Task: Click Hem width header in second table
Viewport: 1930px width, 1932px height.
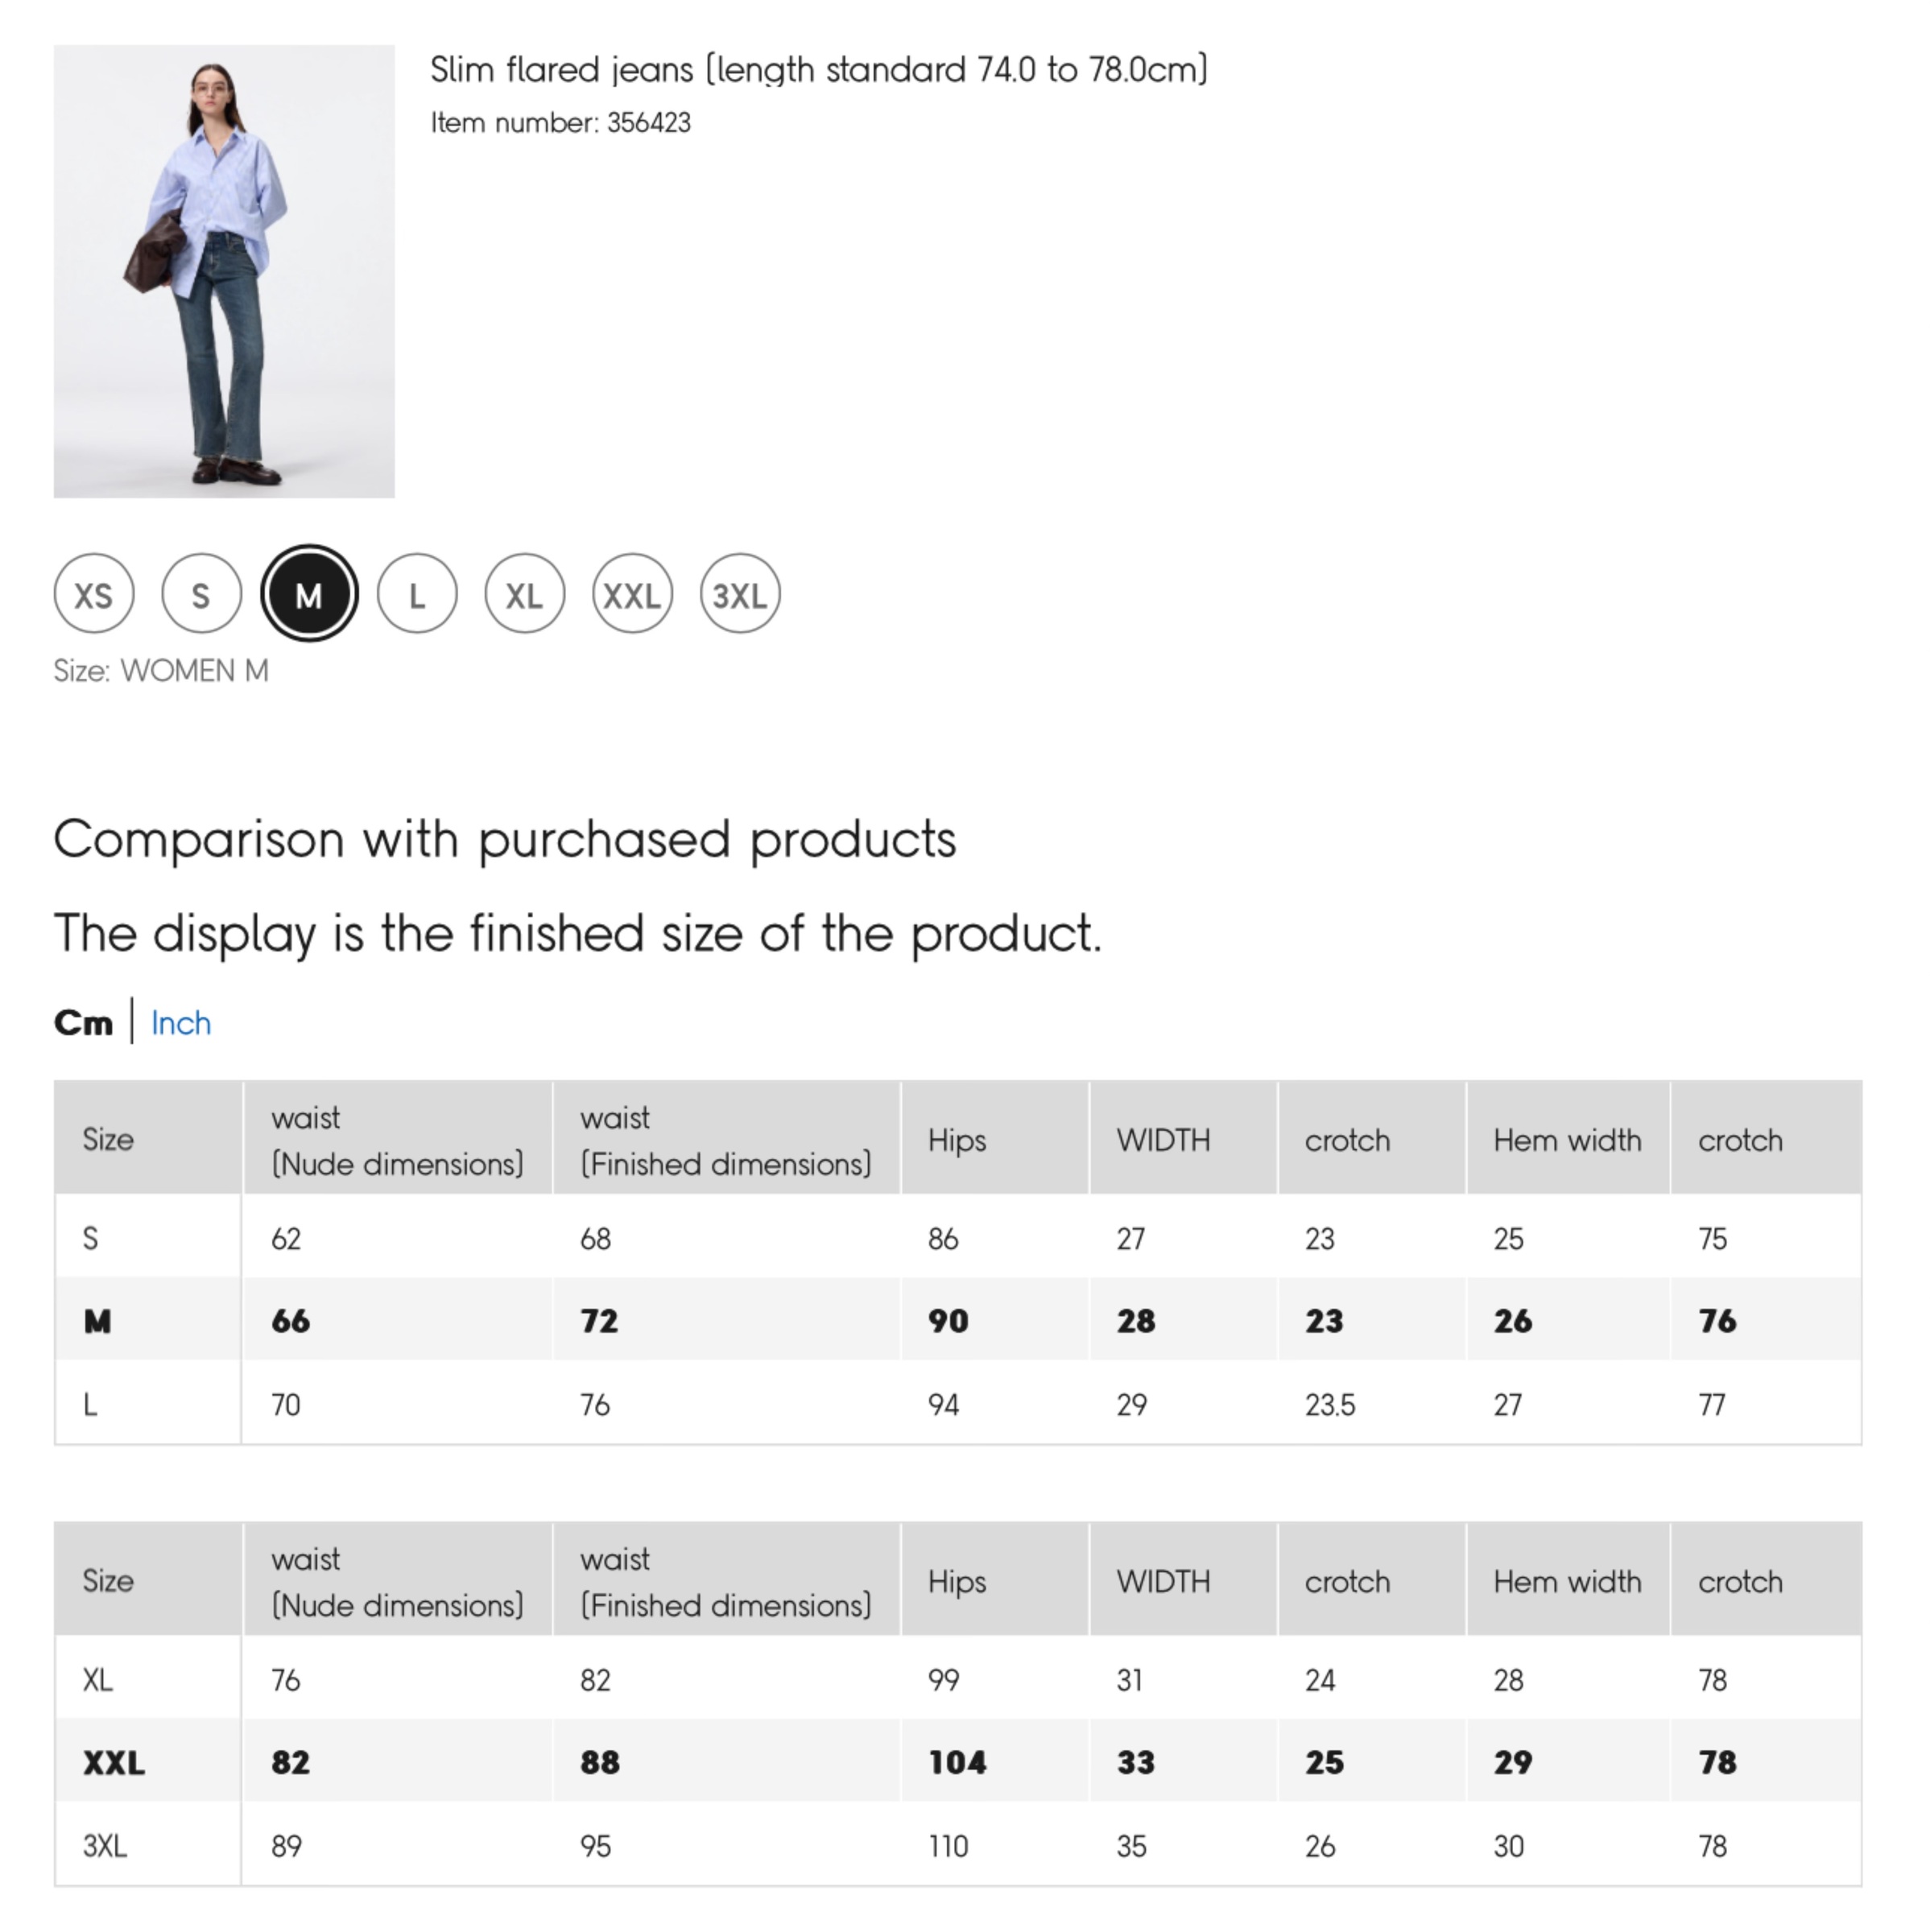Action: tap(1567, 1581)
